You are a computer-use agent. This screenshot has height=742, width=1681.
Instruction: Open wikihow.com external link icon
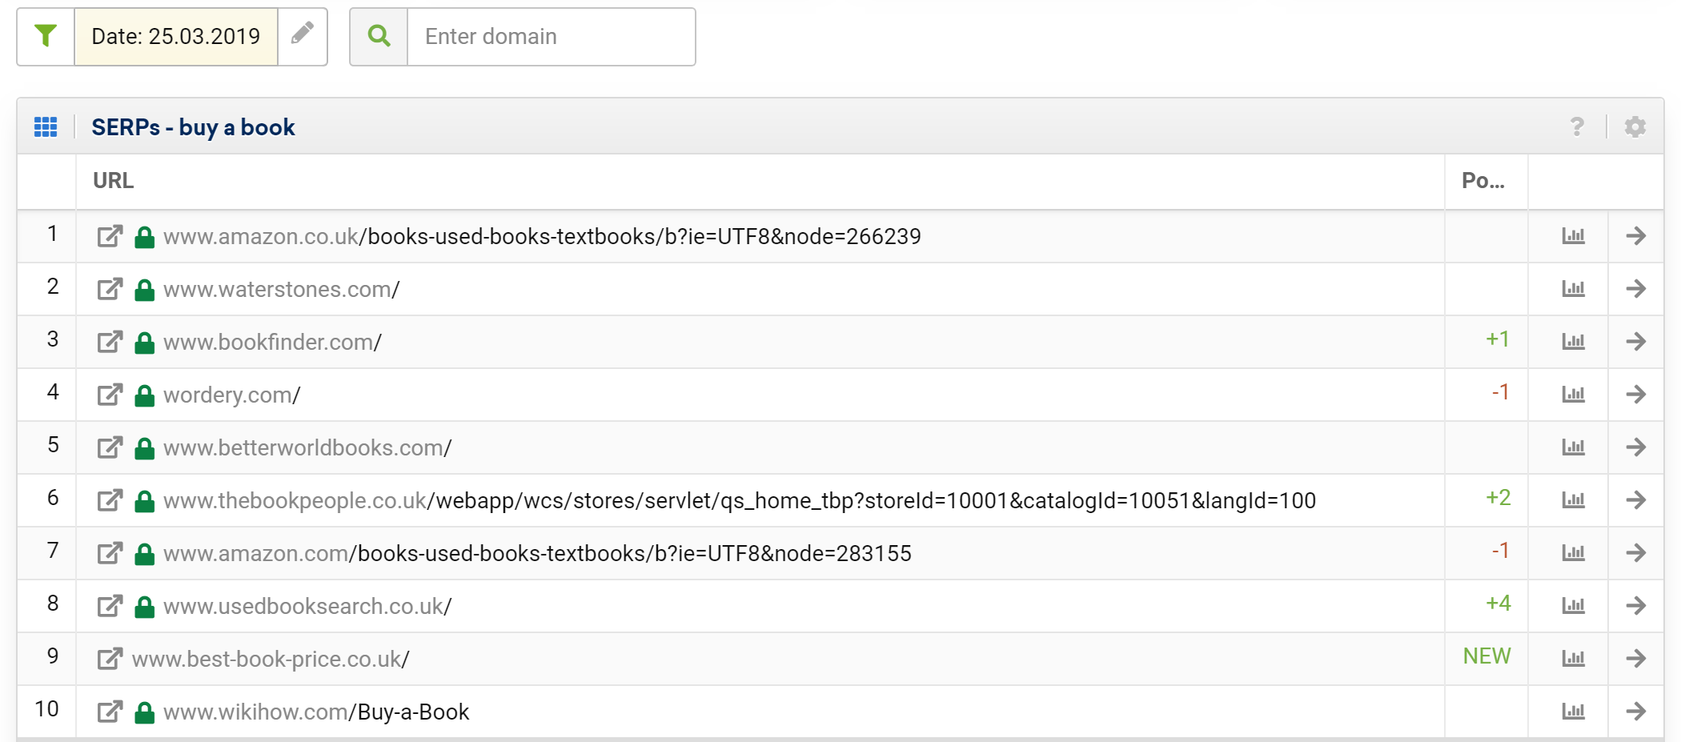tap(110, 712)
